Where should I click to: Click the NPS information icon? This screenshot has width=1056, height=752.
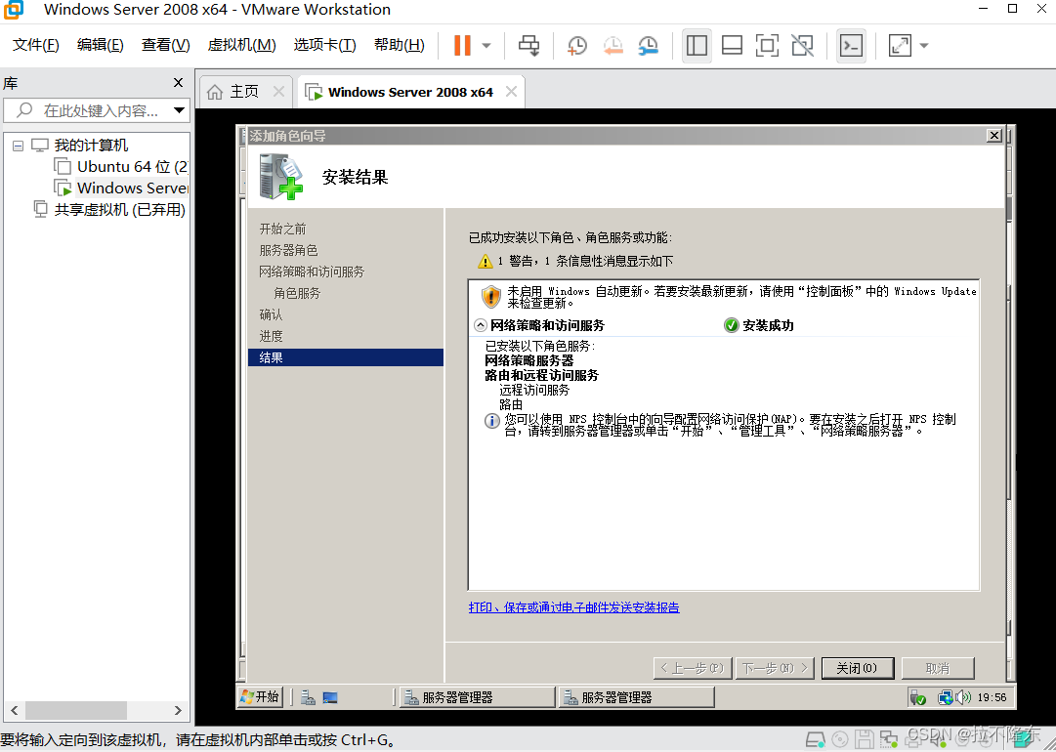point(492,421)
